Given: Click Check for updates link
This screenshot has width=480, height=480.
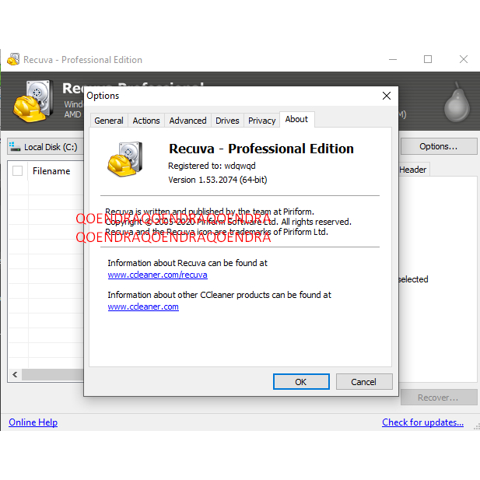Looking at the screenshot, I should click(422, 422).
